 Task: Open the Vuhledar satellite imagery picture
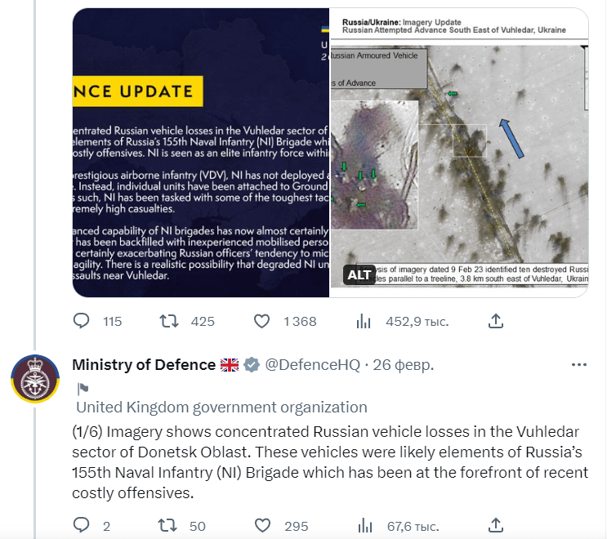point(459,153)
